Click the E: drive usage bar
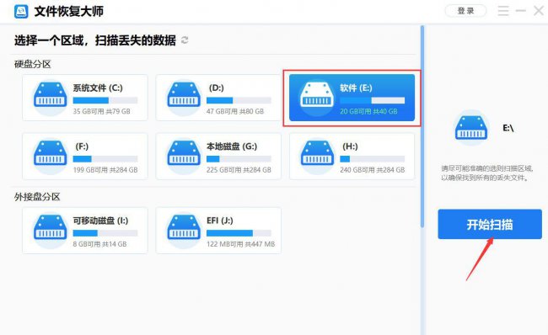The height and width of the screenshot is (335, 548). [372, 100]
